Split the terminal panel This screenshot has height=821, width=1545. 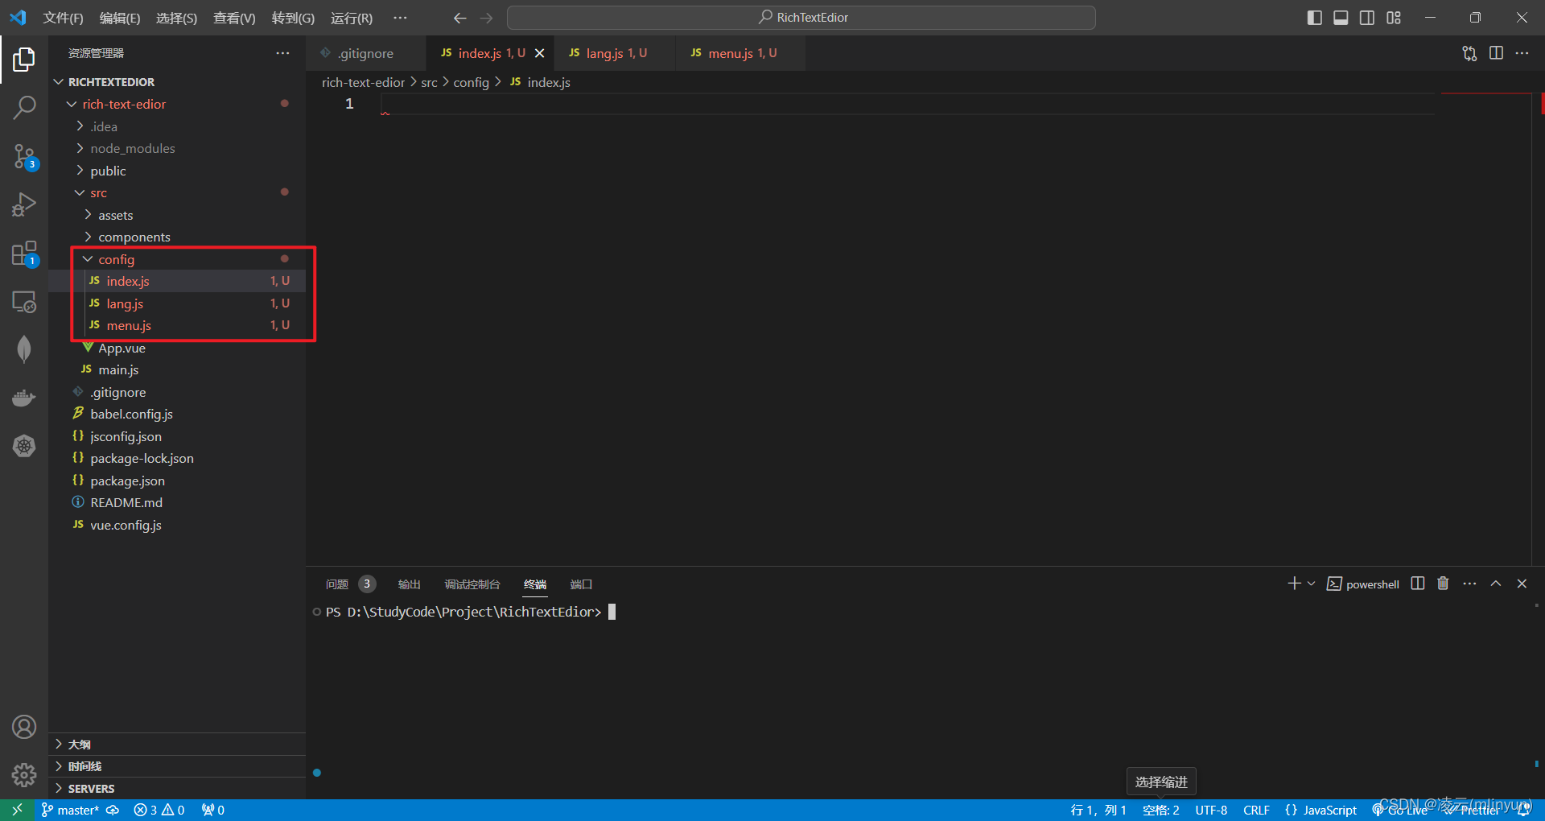[1418, 584]
